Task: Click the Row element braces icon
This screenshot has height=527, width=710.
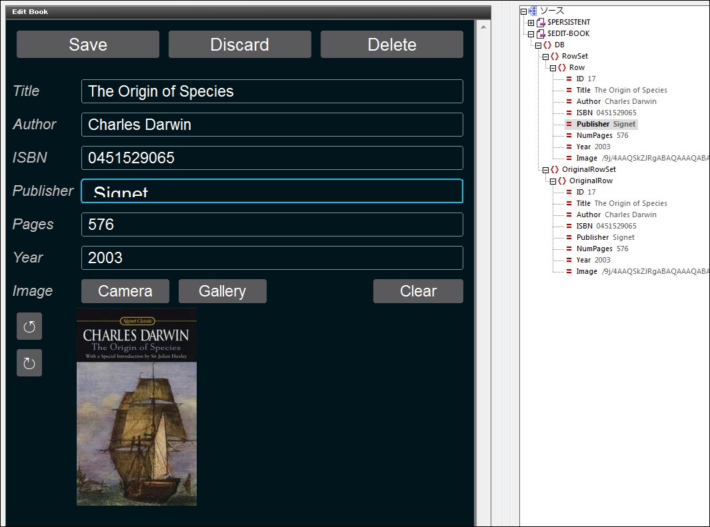Action: point(562,67)
